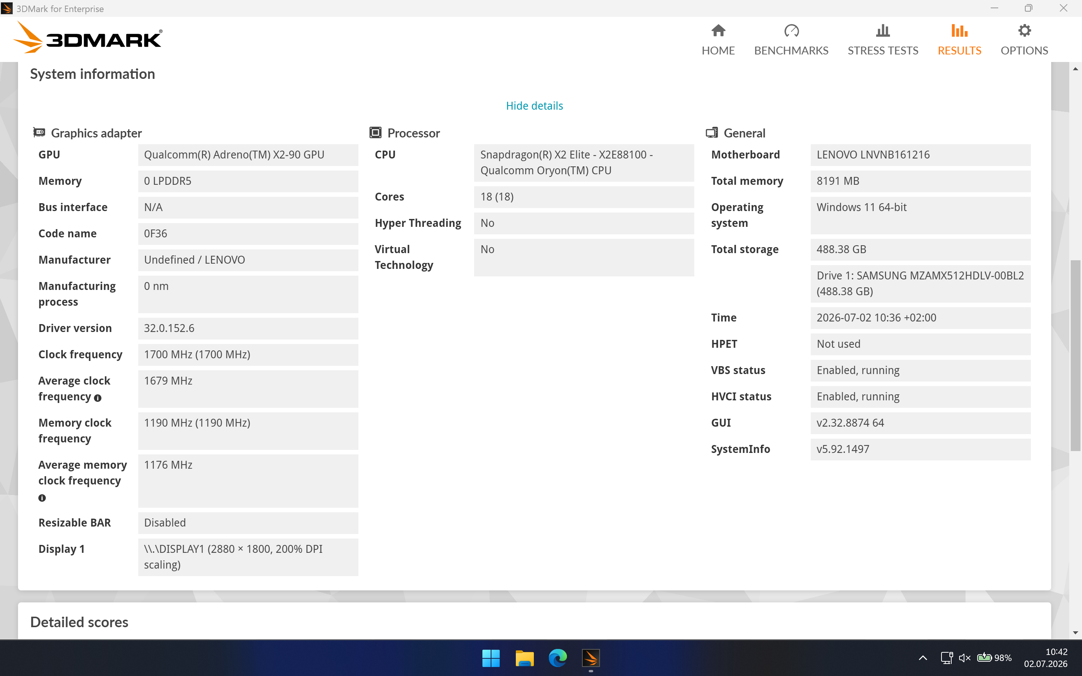Open the Options gear icon
The height and width of the screenshot is (676, 1082).
[x=1024, y=30]
